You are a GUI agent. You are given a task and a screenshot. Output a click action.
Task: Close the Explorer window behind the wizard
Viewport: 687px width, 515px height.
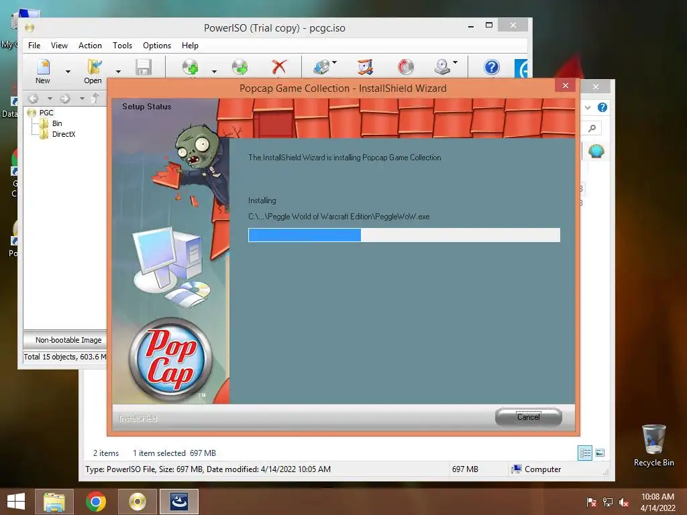596,87
